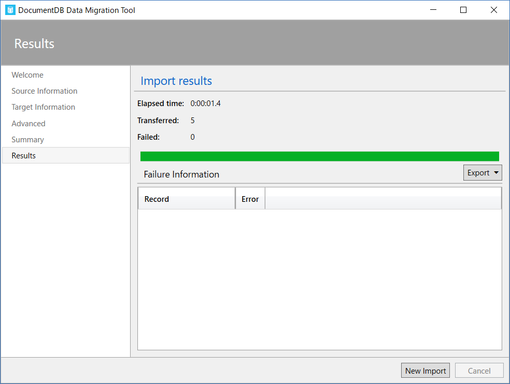This screenshot has height=384, width=510.
Task: Click the Import results heading
Action: 176,81
